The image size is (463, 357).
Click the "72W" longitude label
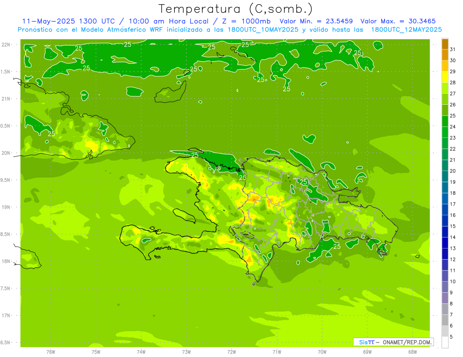[x=231, y=352]
